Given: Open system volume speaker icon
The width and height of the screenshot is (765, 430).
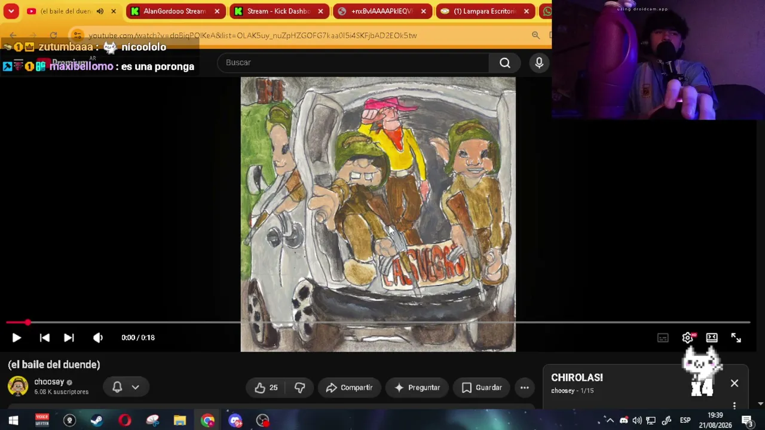Looking at the screenshot, I should click(637, 420).
